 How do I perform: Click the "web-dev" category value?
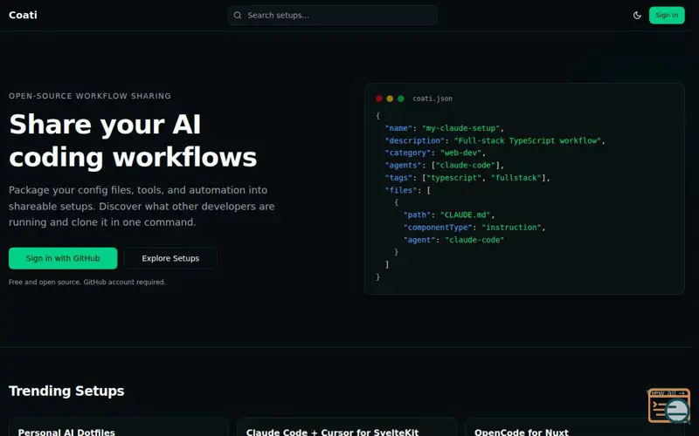460,153
